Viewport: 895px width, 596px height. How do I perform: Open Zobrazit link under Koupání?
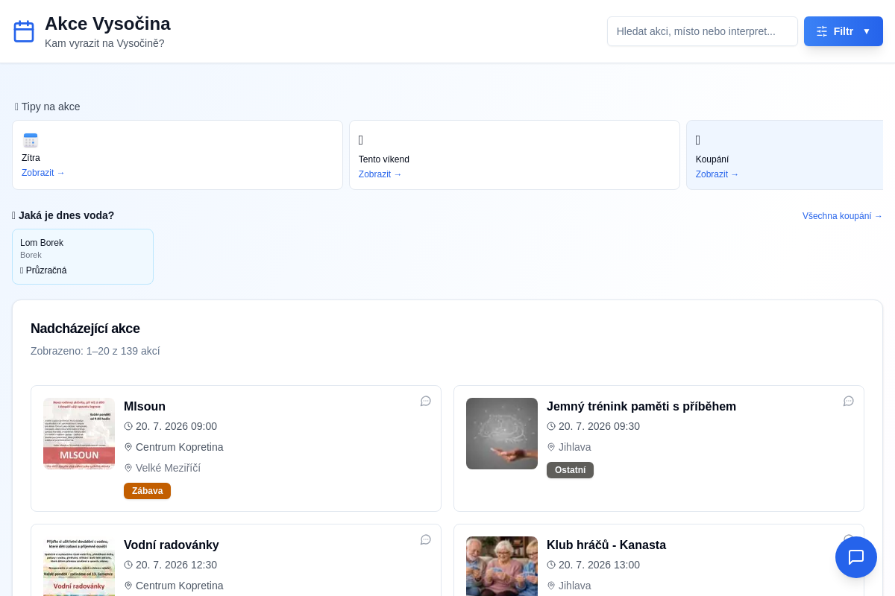717,174
